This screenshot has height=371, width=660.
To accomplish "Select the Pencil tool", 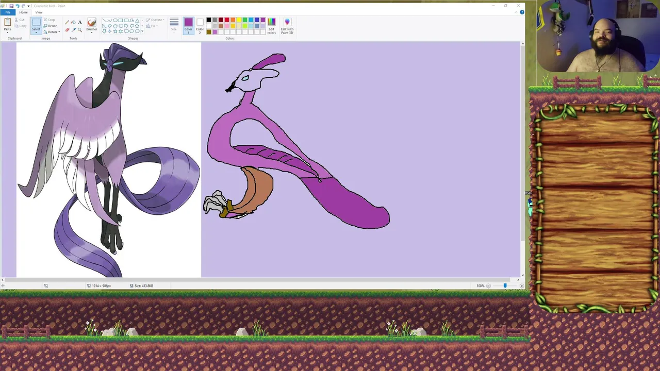I will 67,22.
